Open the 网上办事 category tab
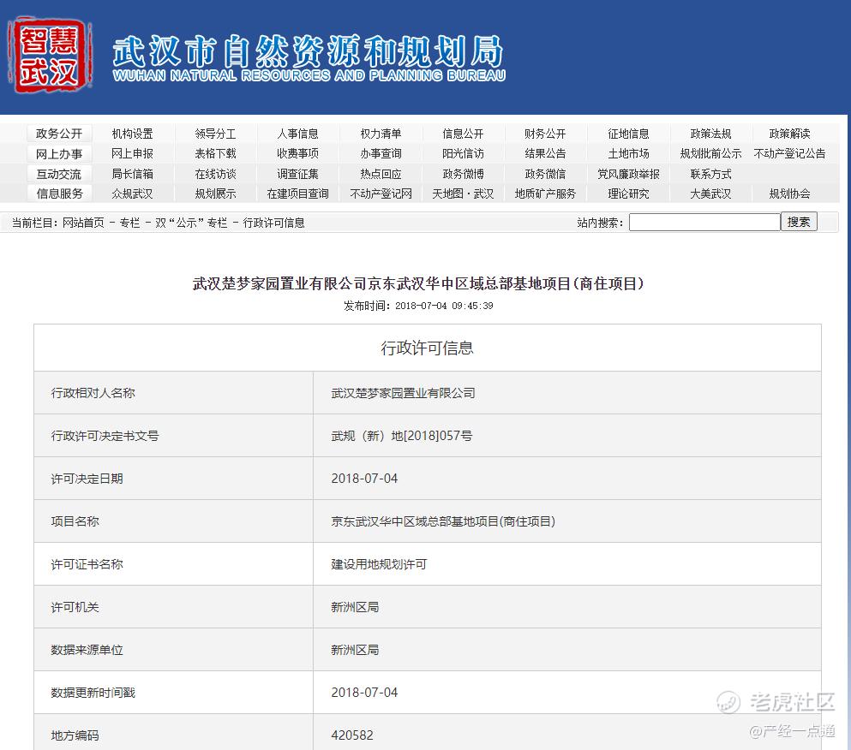851x750 pixels. click(58, 154)
